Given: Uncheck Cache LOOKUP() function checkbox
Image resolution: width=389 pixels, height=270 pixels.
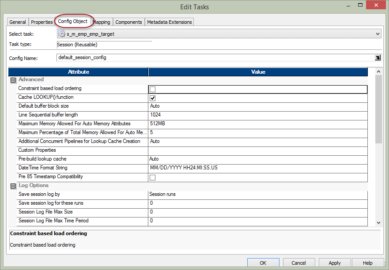Looking at the screenshot, I should tap(153, 98).
